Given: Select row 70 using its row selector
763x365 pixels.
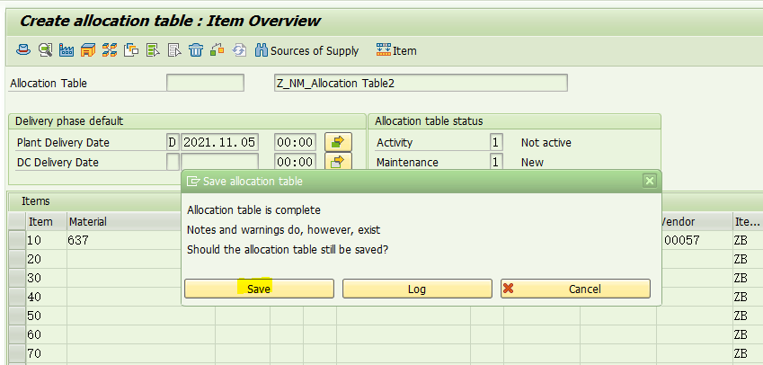Looking at the screenshot, I should tap(17, 352).
